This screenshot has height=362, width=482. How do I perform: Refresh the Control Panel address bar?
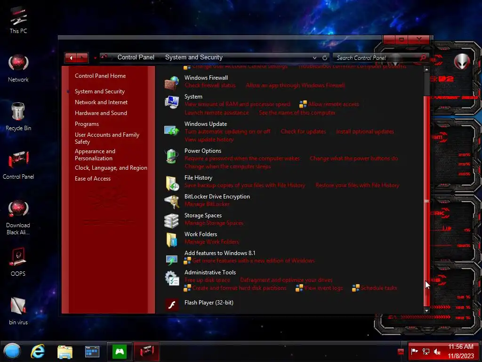[x=325, y=58]
